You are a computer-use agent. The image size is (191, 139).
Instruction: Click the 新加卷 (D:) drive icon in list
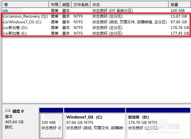pos(5,28)
